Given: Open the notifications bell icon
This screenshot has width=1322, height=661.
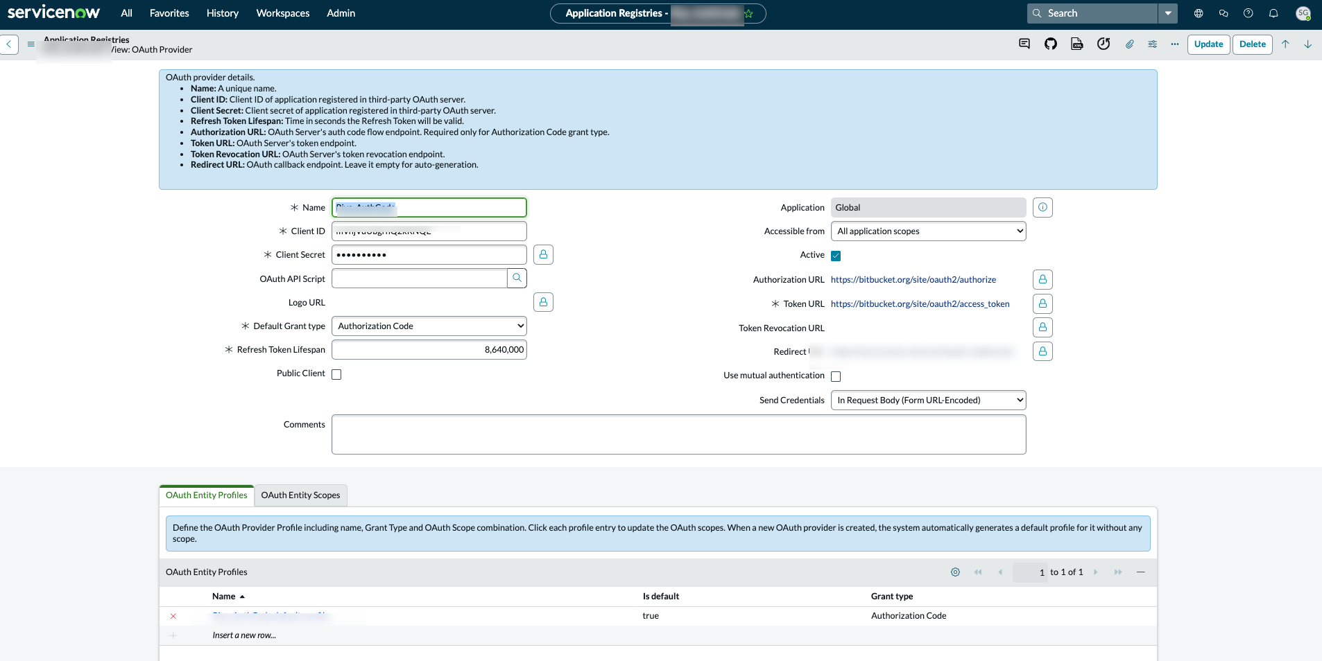Looking at the screenshot, I should pos(1273,13).
